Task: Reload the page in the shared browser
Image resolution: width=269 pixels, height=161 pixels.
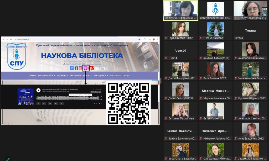Action: tap(11, 39)
